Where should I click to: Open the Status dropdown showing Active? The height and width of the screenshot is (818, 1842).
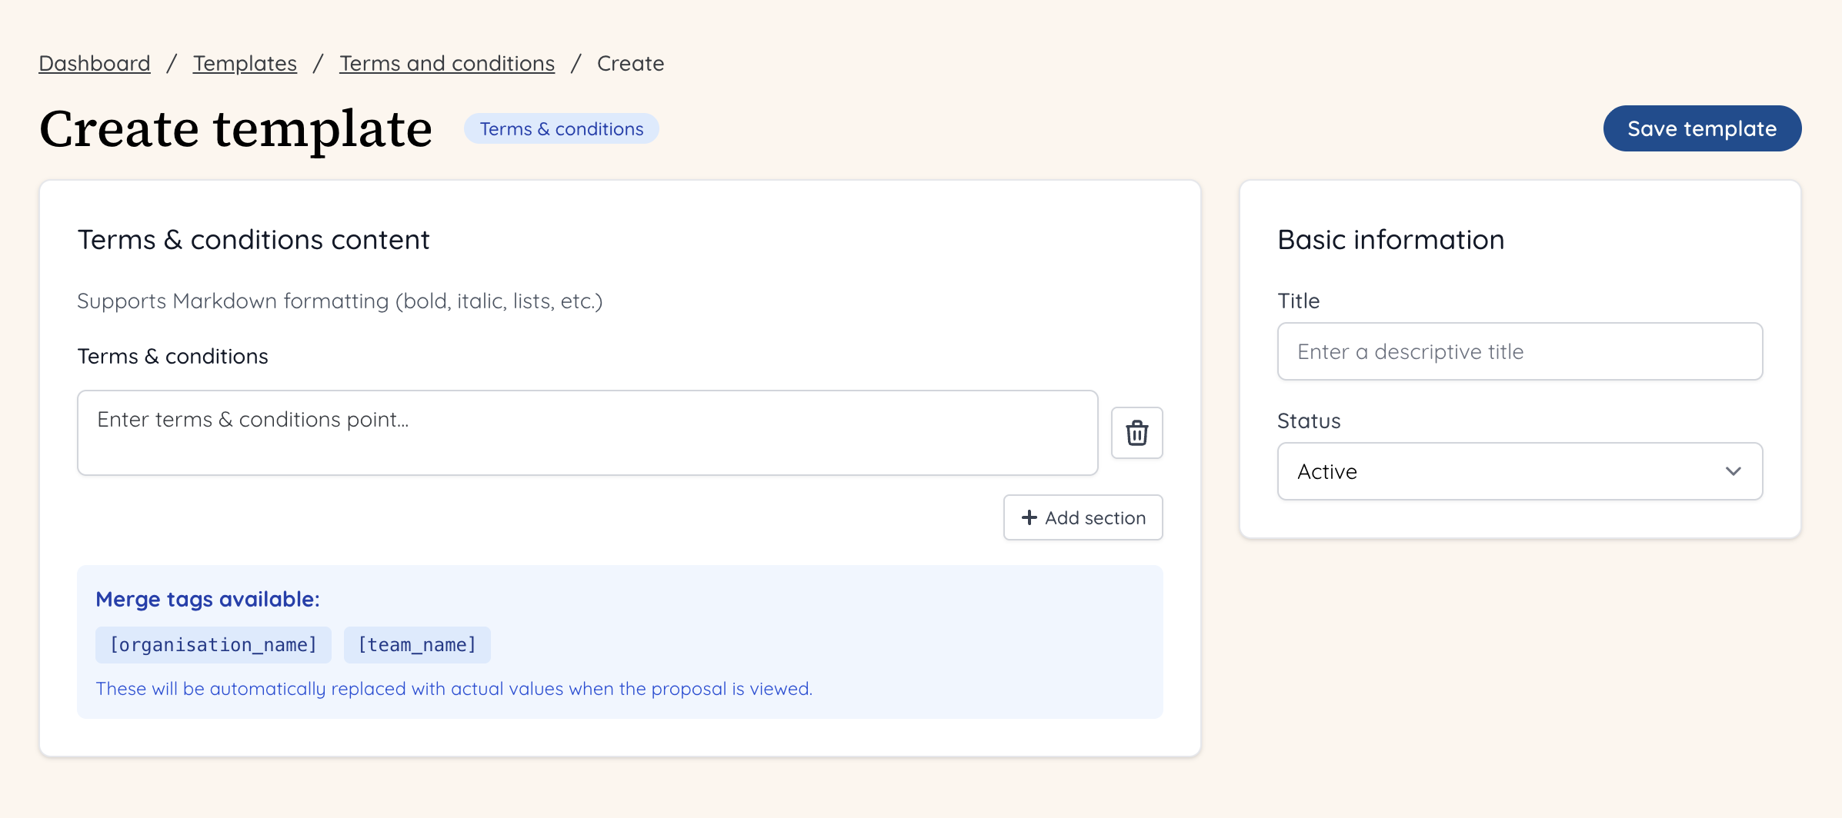[x=1519, y=471]
